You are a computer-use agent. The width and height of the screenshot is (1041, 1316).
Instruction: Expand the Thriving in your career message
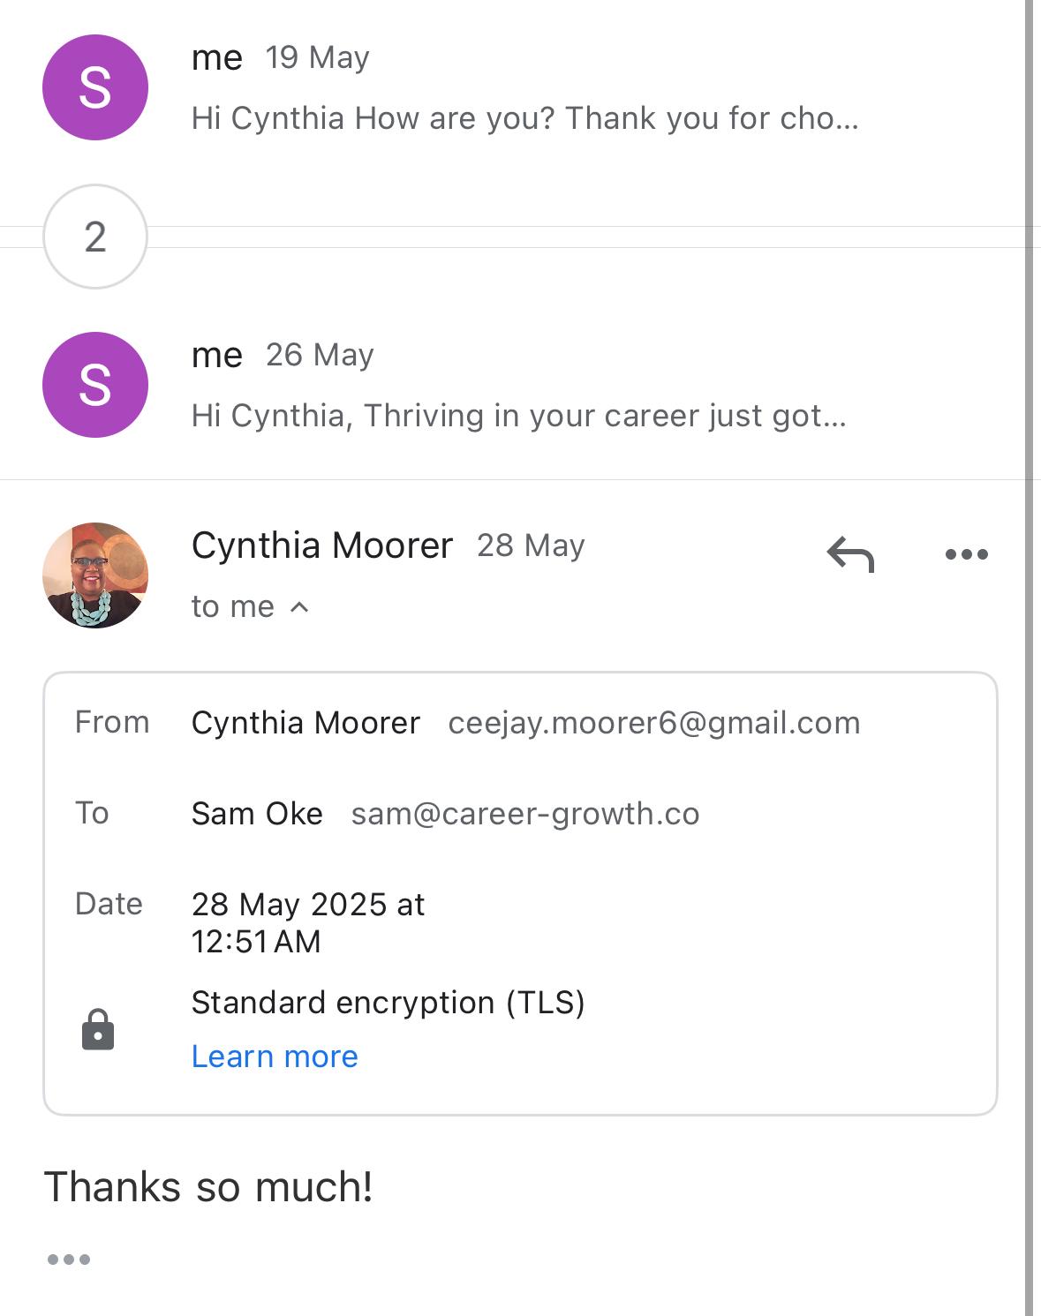click(518, 416)
